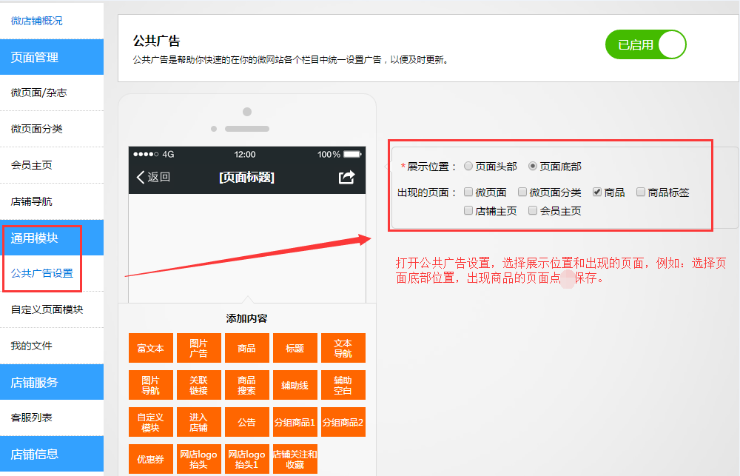Add a 富文本 content block

point(150,348)
